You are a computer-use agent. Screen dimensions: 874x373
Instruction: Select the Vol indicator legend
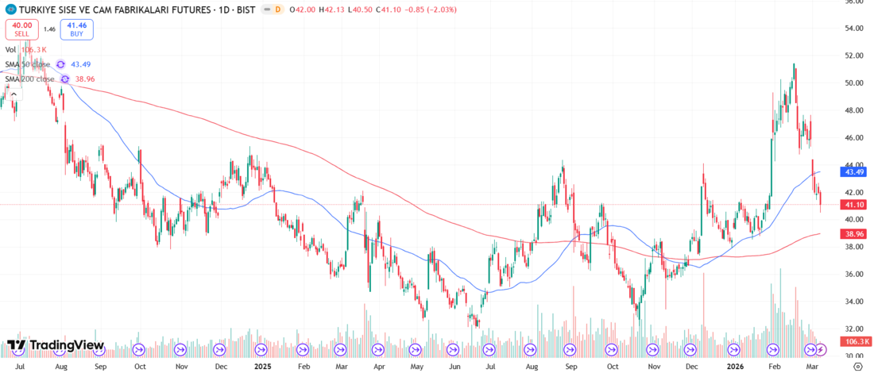pos(11,49)
